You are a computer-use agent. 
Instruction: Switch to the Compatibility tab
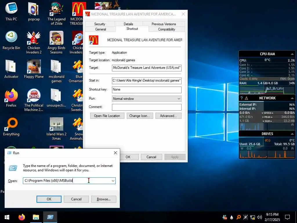click(166, 29)
